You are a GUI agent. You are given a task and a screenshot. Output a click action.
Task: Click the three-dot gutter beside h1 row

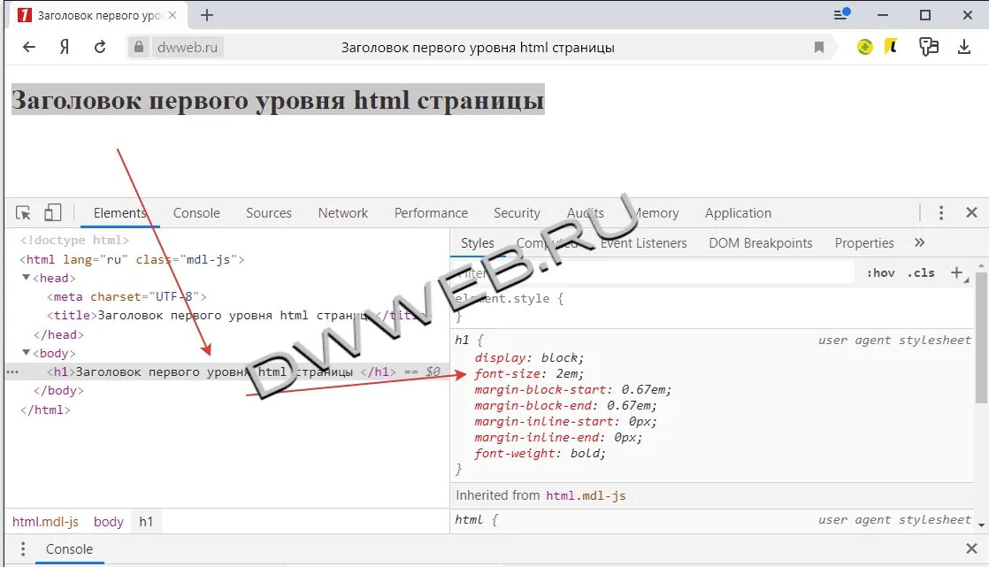(x=12, y=372)
